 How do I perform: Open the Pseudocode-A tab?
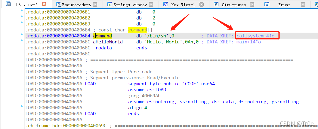click(x=76, y=5)
